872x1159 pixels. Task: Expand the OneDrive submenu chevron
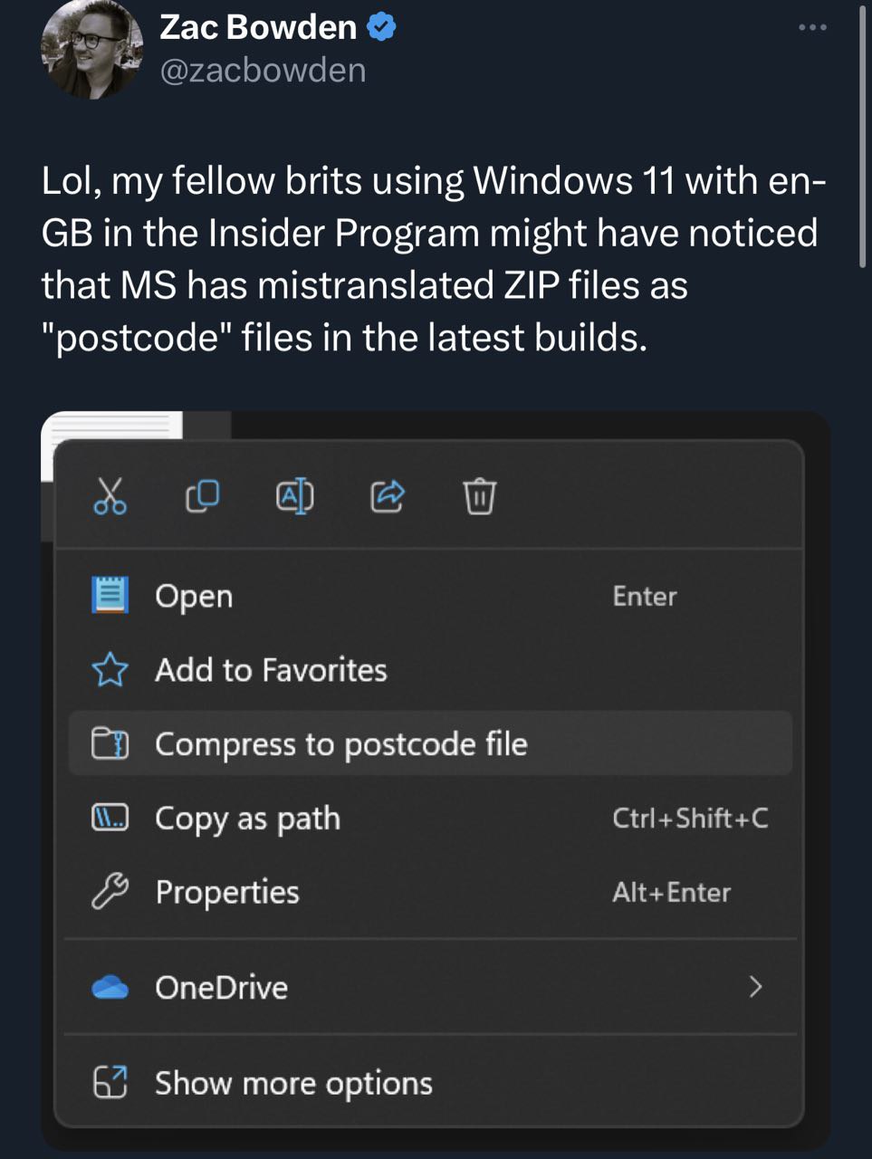tap(755, 987)
